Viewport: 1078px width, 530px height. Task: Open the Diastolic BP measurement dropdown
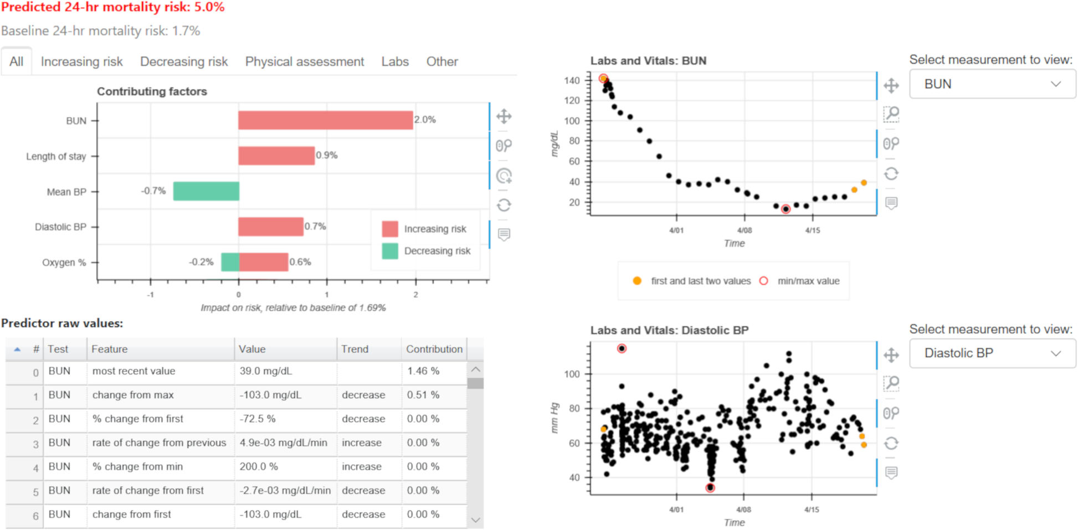993,353
